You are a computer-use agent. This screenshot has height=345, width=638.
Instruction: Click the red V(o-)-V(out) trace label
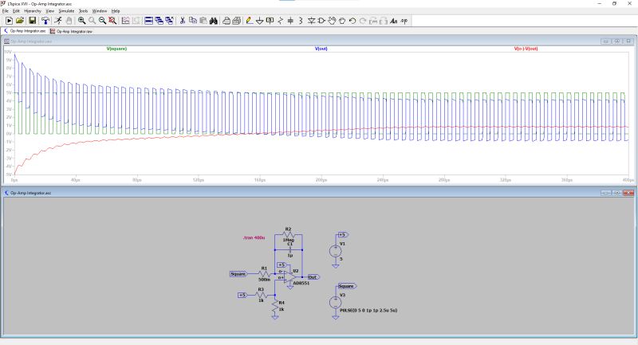[526, 49]
